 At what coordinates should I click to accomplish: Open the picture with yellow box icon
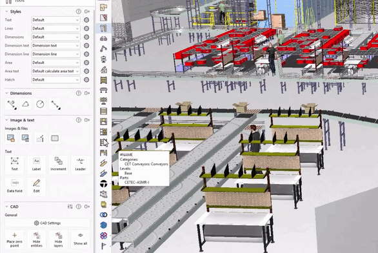coord(103,121)
